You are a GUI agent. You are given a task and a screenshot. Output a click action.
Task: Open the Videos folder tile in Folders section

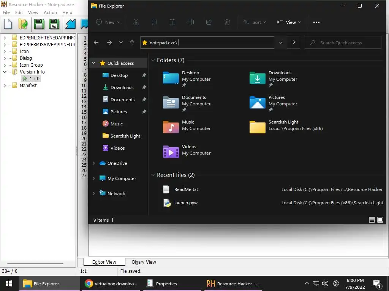coord(187,152)
